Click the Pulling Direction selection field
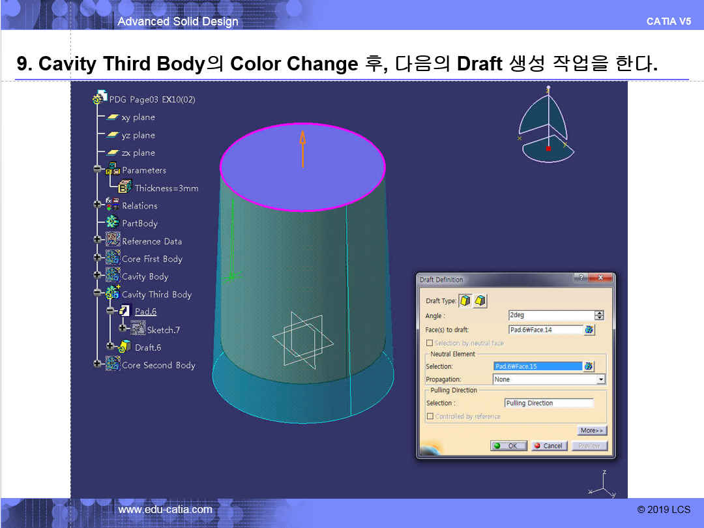This screenshot has height=528, width=704. tap(548, 403)
